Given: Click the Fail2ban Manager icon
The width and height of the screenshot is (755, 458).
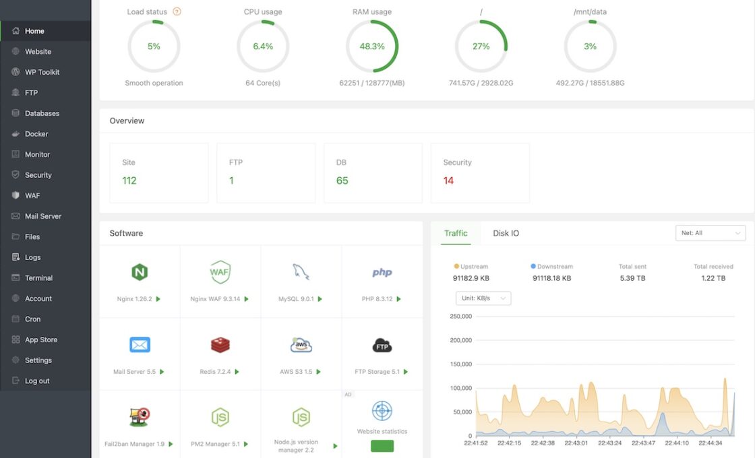Looking at the screenshot, I should 140,417.
